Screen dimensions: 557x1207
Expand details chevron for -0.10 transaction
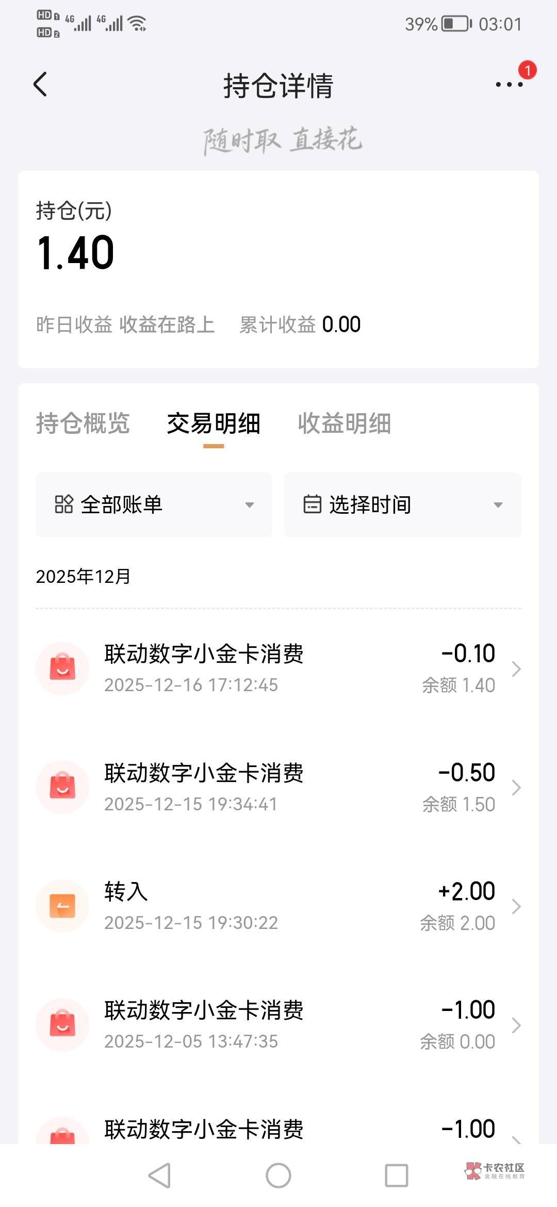[x=516, y=669]
